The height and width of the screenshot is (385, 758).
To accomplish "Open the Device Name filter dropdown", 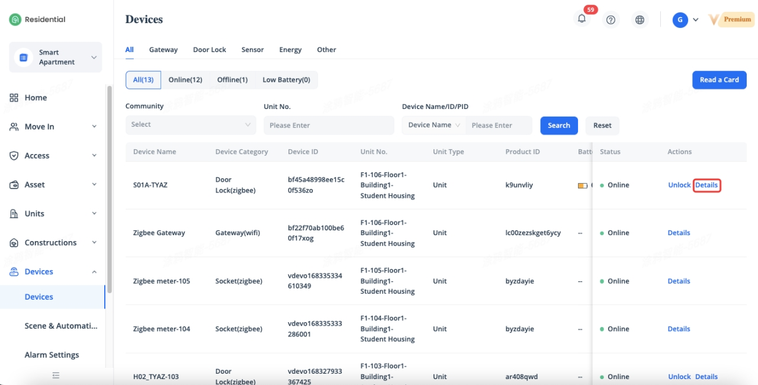I will click(433, 125).
